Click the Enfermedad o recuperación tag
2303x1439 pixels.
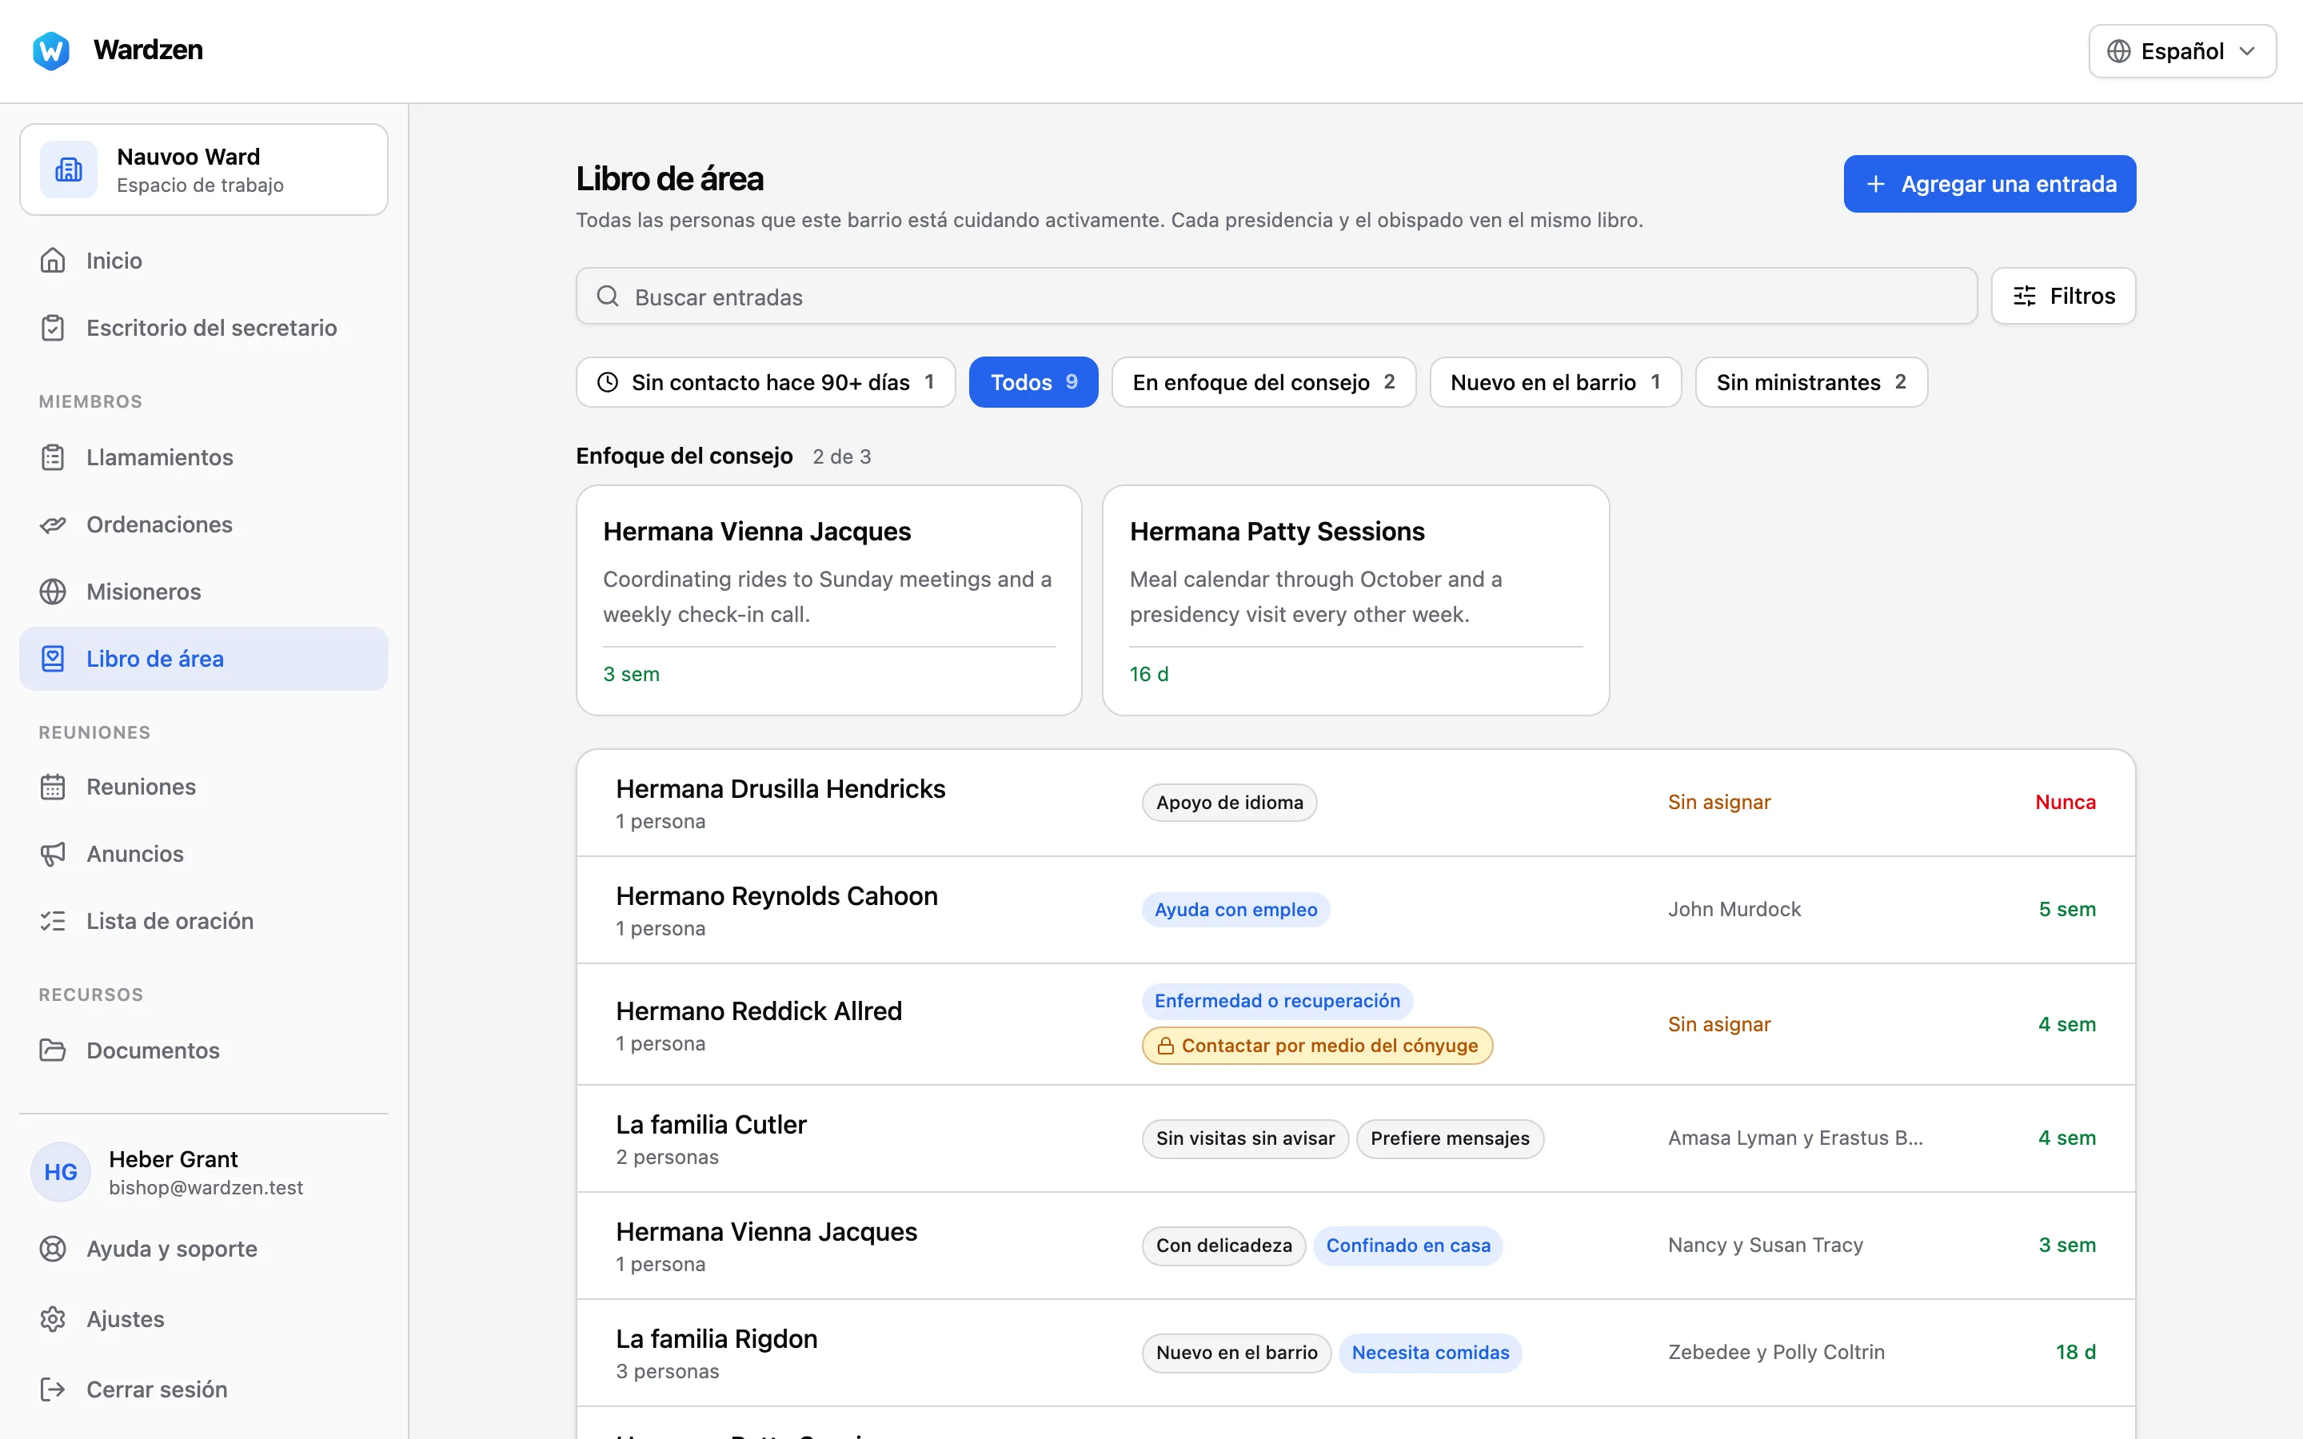pyautogui.click(x=1277, y=1000)
